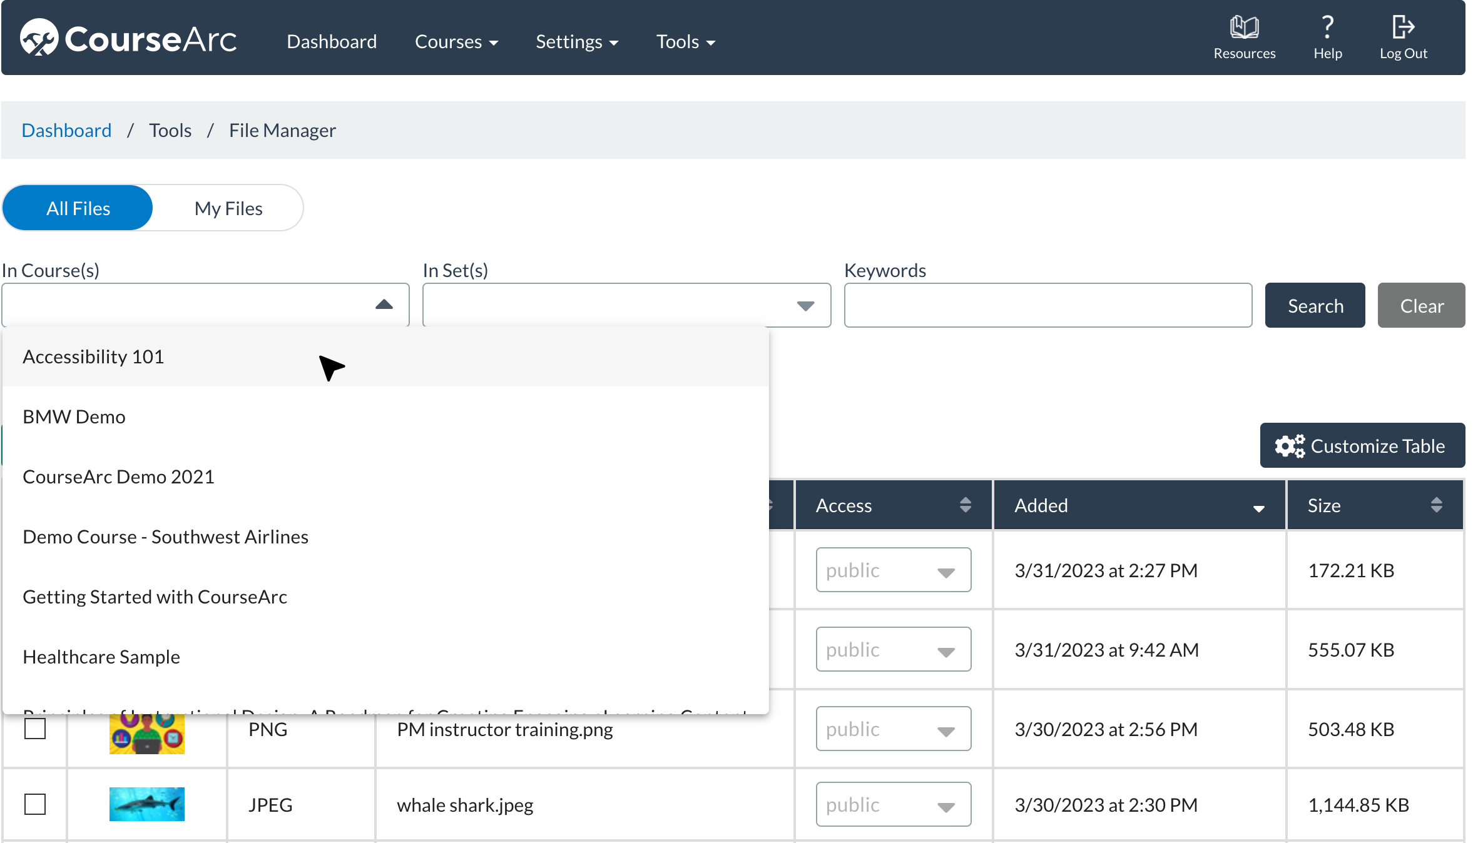The width and height of the screenshot is (1473, 843).
Task: Sort by the Access column arrows
Action: click(965, 505)
